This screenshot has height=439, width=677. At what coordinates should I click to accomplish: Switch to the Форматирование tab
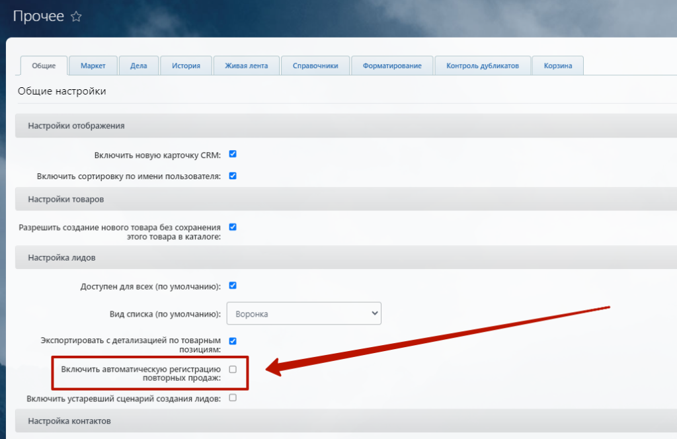392,65
